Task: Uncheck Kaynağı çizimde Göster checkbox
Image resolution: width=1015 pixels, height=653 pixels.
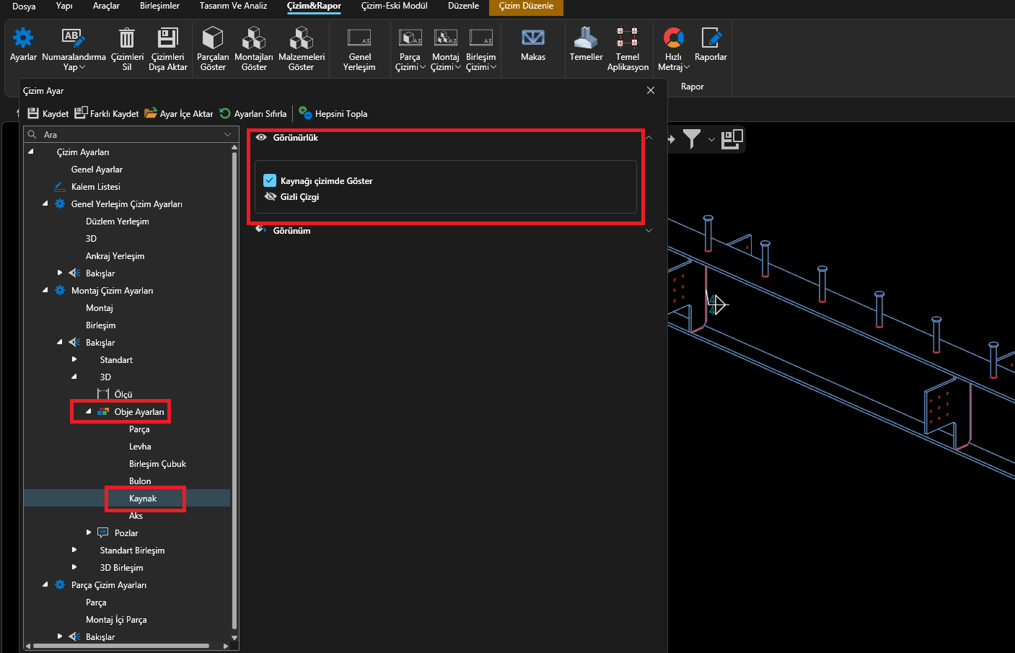Action: pos(270,180)
